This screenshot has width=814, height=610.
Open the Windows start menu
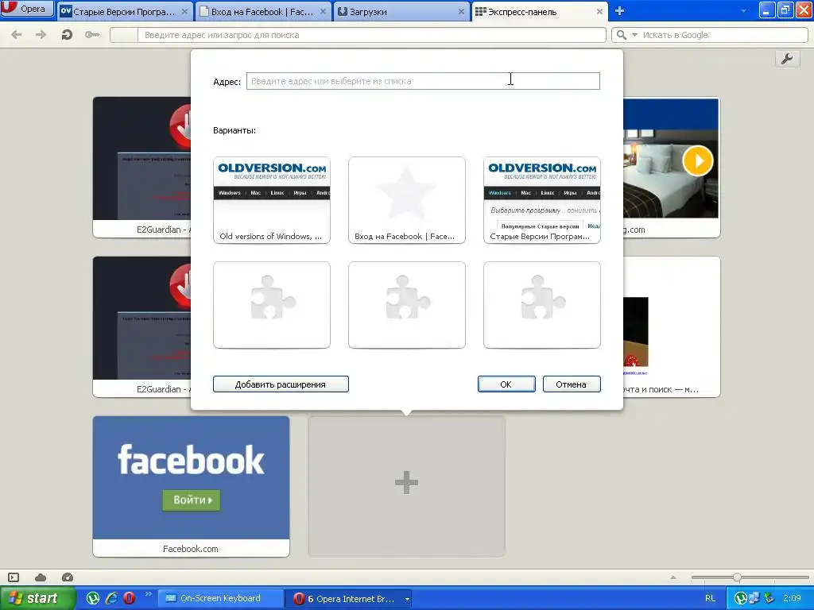37,599
